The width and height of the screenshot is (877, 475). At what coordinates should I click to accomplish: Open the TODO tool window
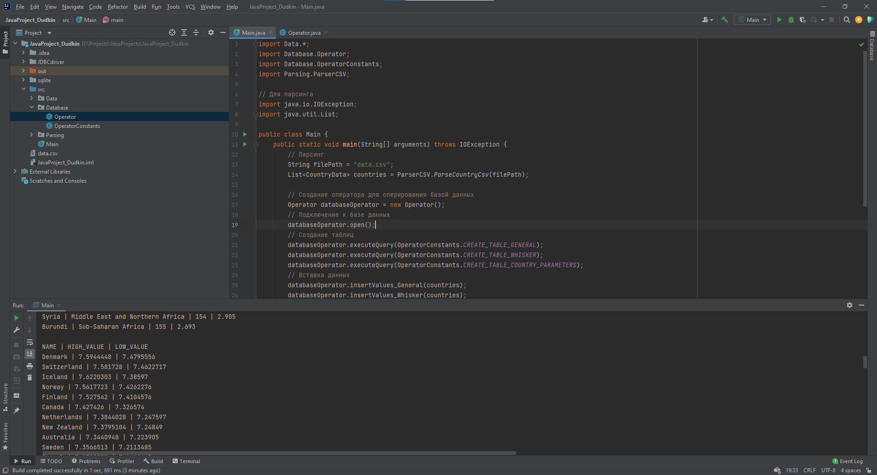pyautogui.click(x=51, y=461)
